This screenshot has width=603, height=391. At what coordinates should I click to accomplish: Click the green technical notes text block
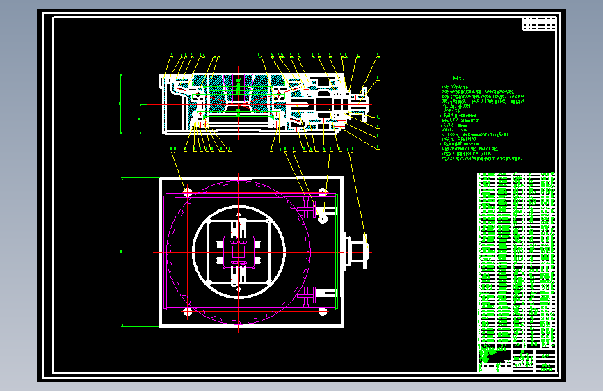click(x=482, y=118)
